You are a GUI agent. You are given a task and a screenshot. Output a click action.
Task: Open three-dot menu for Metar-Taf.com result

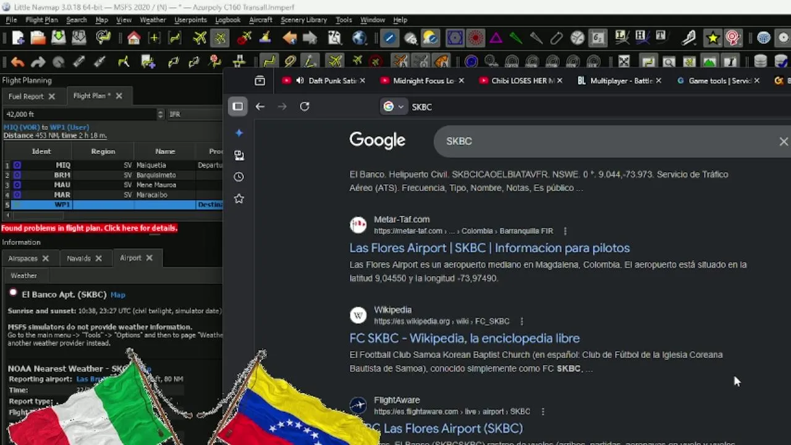point(565,231)
